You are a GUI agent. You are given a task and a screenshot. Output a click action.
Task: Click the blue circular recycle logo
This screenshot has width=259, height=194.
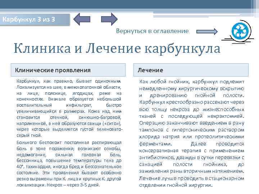point(240,31)
